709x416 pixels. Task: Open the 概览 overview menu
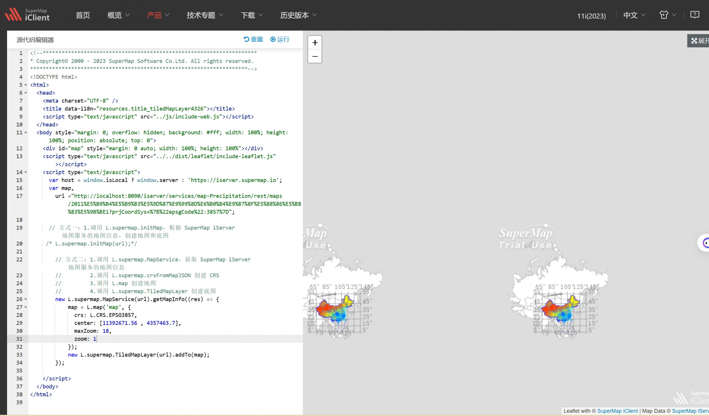click(x=118, y=15)
